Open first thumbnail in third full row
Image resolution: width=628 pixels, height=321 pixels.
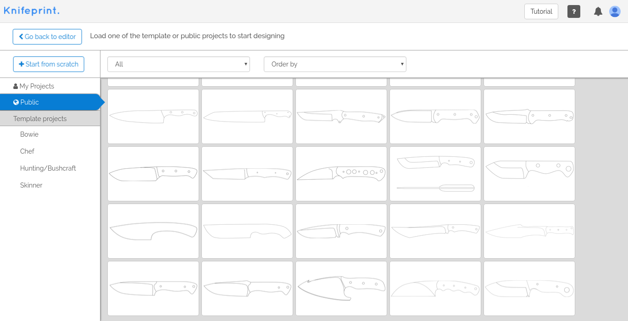(x=153, y=231)
